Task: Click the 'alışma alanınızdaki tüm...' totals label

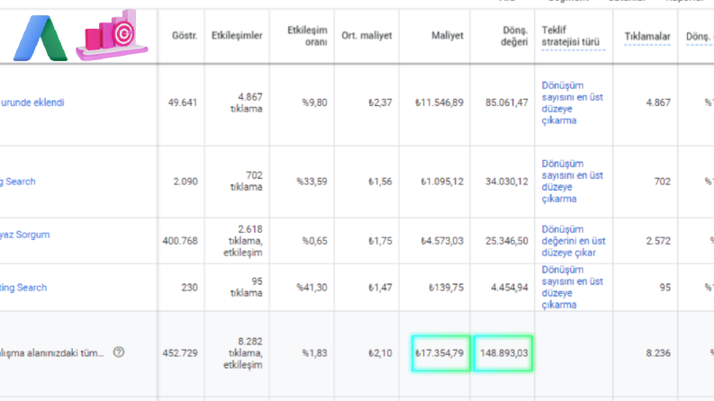Action: [x=52, y=352]
